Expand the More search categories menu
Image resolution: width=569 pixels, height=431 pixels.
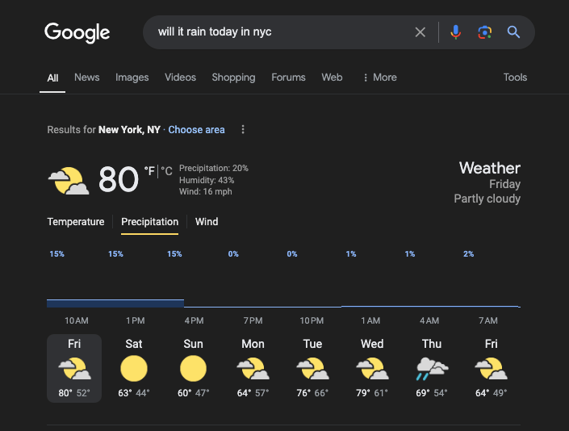pos(379,77)
